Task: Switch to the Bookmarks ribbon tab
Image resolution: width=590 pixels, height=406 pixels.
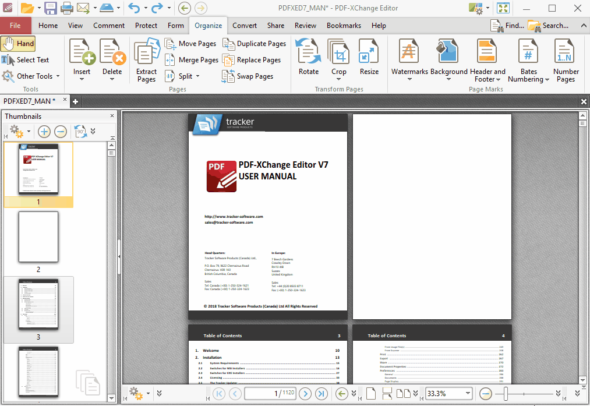Action: [x=344, y=26]
